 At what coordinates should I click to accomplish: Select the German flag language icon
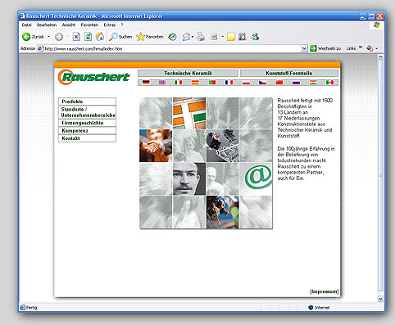[146, 83]
